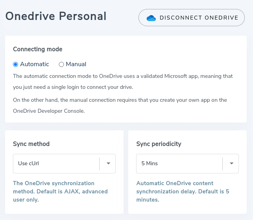Click the Automatic connection label text
The height and width of the screenshot is (220, 253).
point(35,64)
